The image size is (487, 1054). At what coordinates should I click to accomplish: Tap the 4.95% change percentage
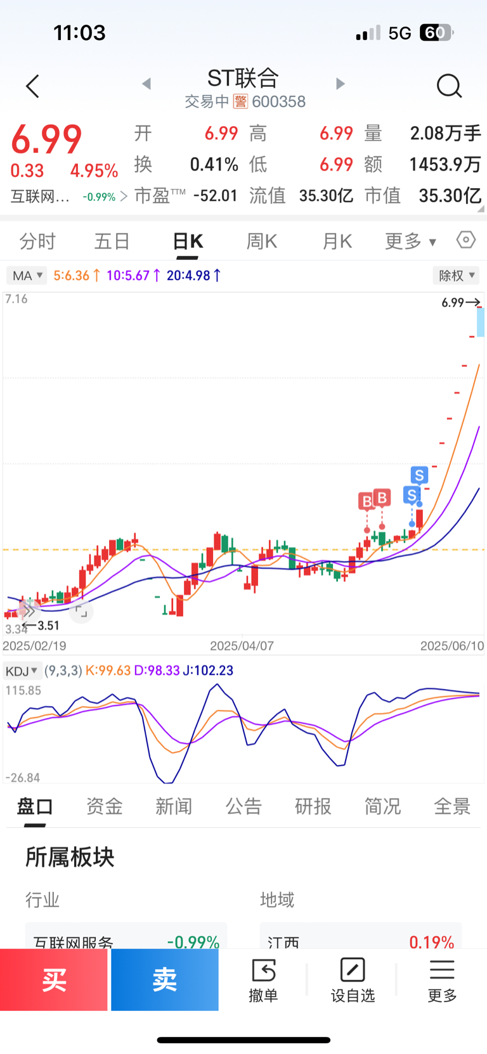click(94, 171)
